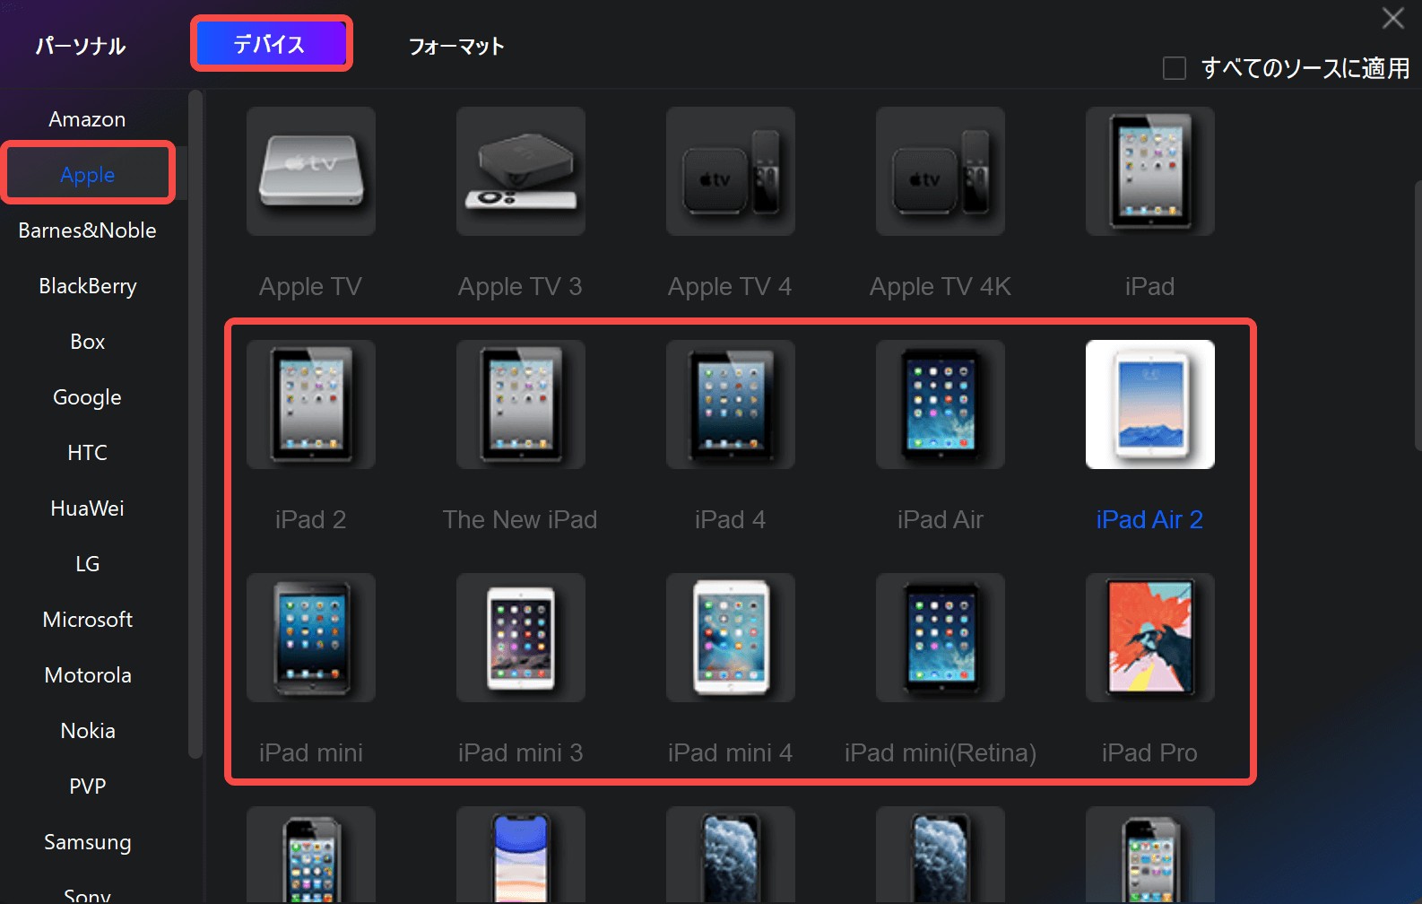Select the highlighted iPad Air 2 icon
1422x904 pixels.
pyautogui.click(x=1150, y=404)
